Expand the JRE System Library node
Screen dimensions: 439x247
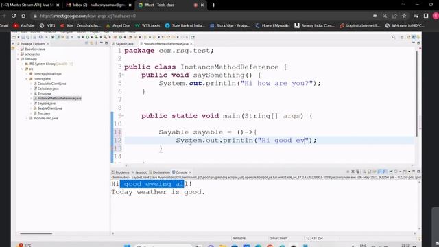23,64
